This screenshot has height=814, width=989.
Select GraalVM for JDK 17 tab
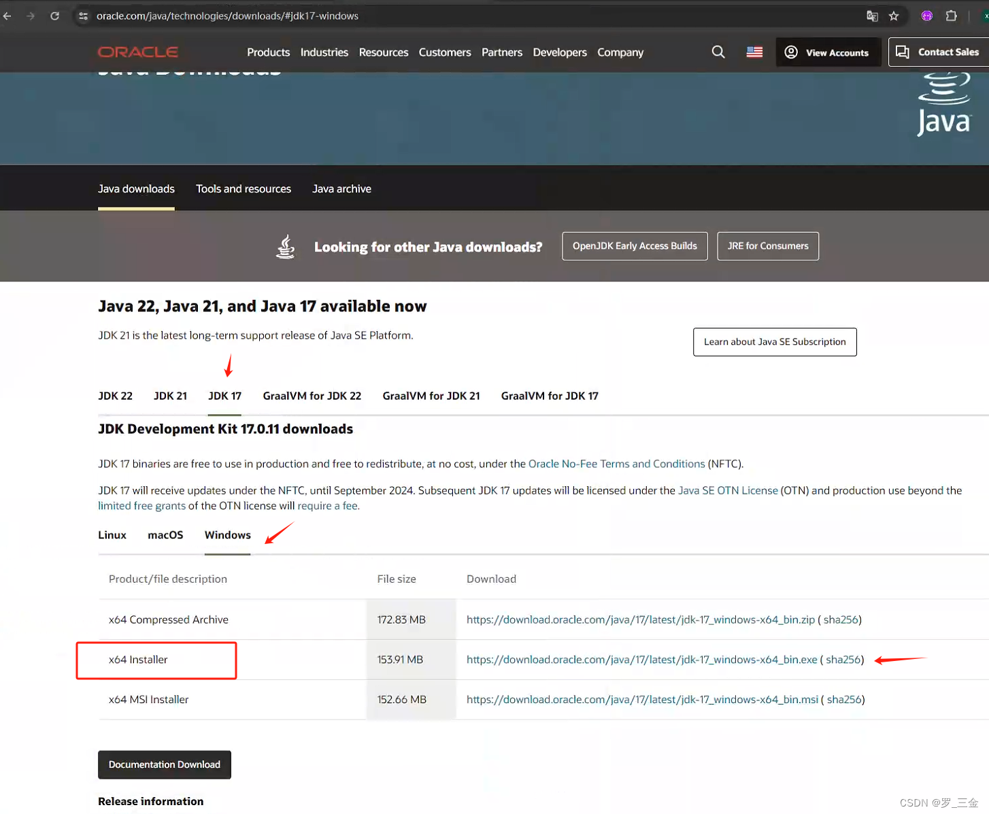[x=550, y=396]
